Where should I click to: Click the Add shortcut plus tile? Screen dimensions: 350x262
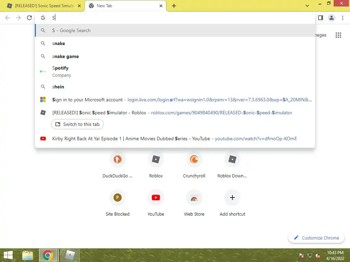click(x=232, y=203)
